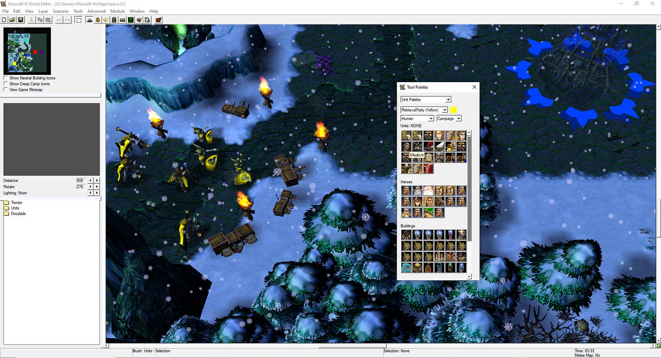Pick the red-haired woman unit portrait

tap(439, 135)
